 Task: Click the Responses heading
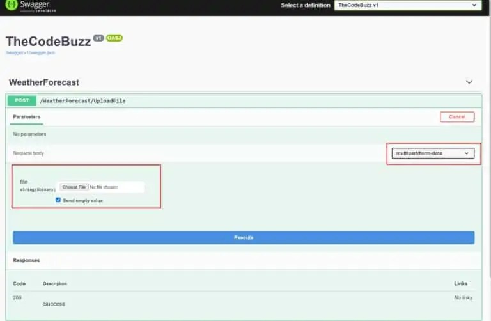click(26, 260)
